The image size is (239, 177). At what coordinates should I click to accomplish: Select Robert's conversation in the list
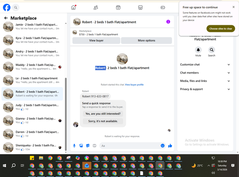[32, 94]
